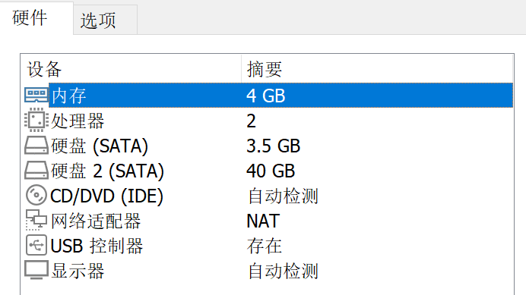Click the 硬盘 2 drive icon
The width and height of the screenshot is (526, 295).
coord(36,171)
